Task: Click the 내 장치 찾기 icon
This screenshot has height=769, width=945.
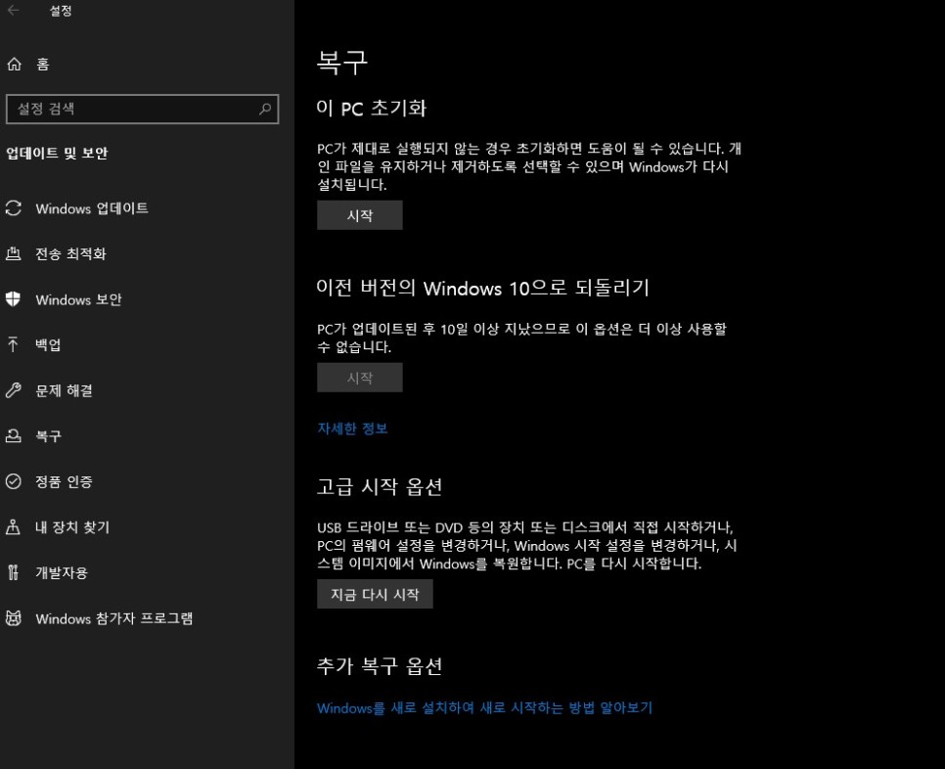Action: (13, 527)
